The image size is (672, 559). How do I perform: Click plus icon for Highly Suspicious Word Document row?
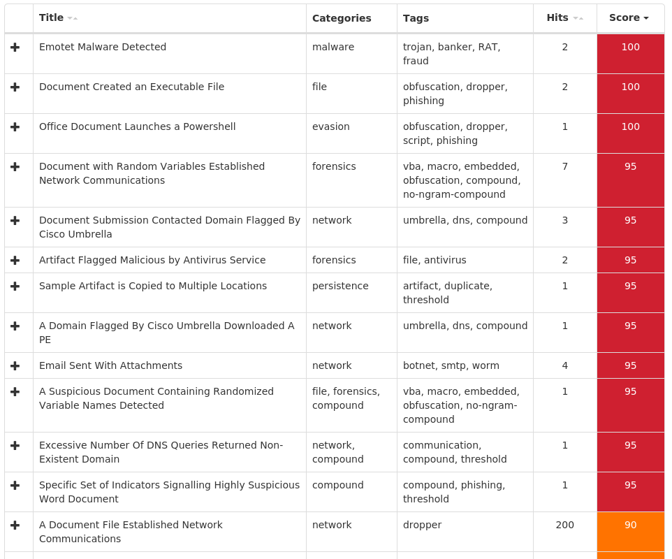tap(15, 485)
